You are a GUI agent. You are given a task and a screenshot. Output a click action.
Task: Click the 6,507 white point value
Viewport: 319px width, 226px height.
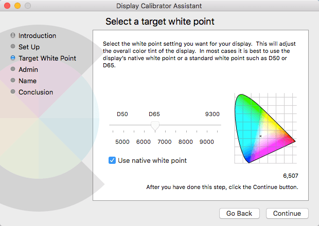pyautogui.click(x=290, y=176)
